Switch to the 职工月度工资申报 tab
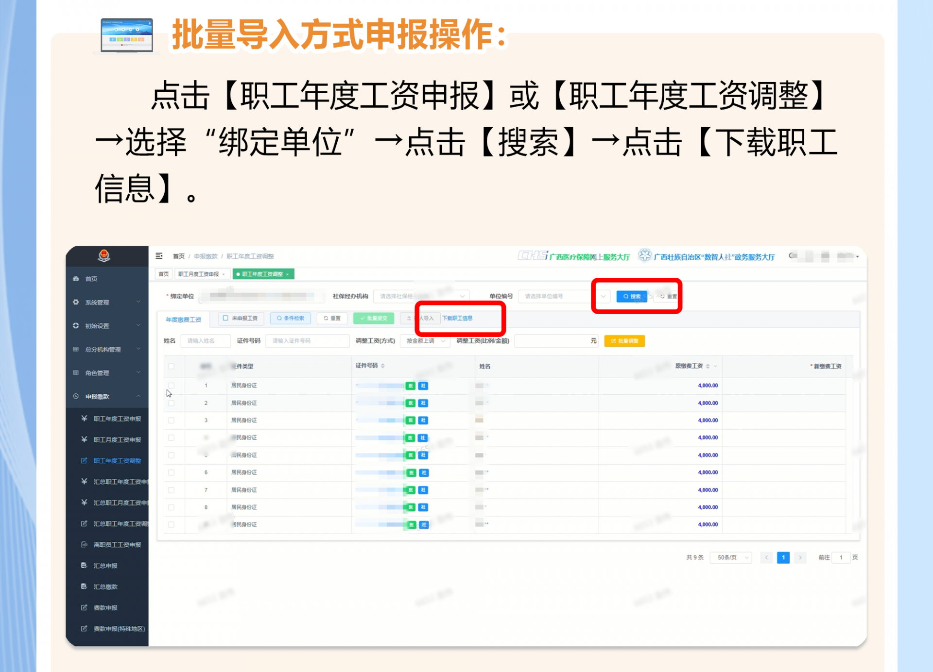Viewport: 933px width, 672px height. coord(198,274)
